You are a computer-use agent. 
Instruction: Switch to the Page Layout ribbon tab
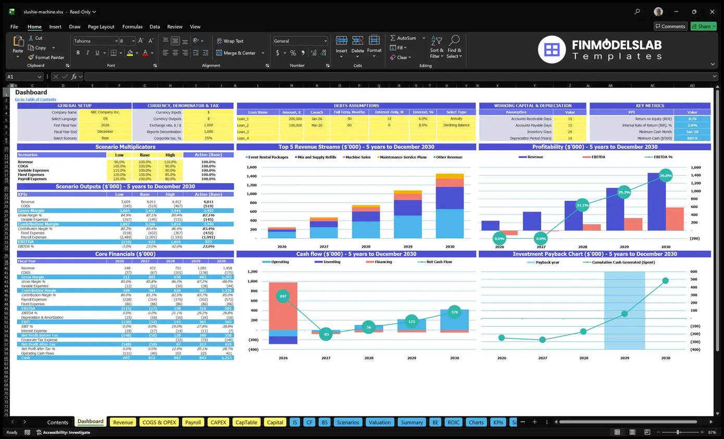[x=101, y=27]
